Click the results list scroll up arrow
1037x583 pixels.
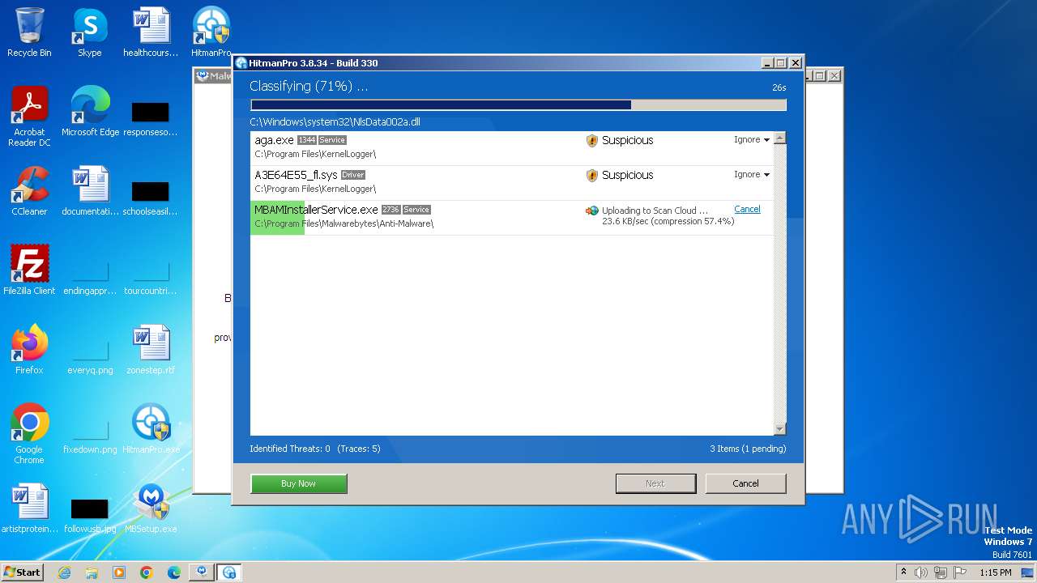(780, 138)
